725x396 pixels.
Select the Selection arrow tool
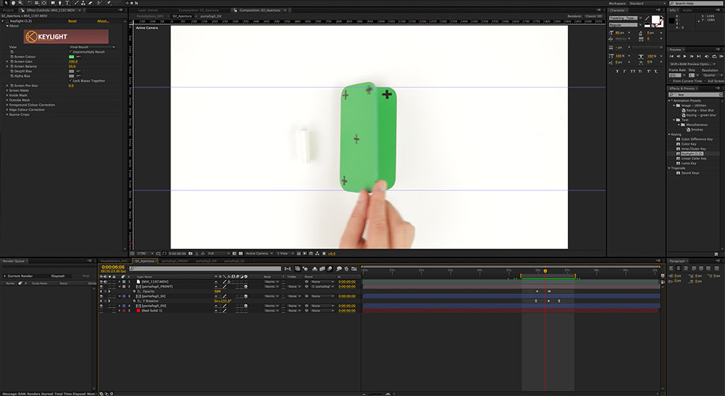coord(6,4)
